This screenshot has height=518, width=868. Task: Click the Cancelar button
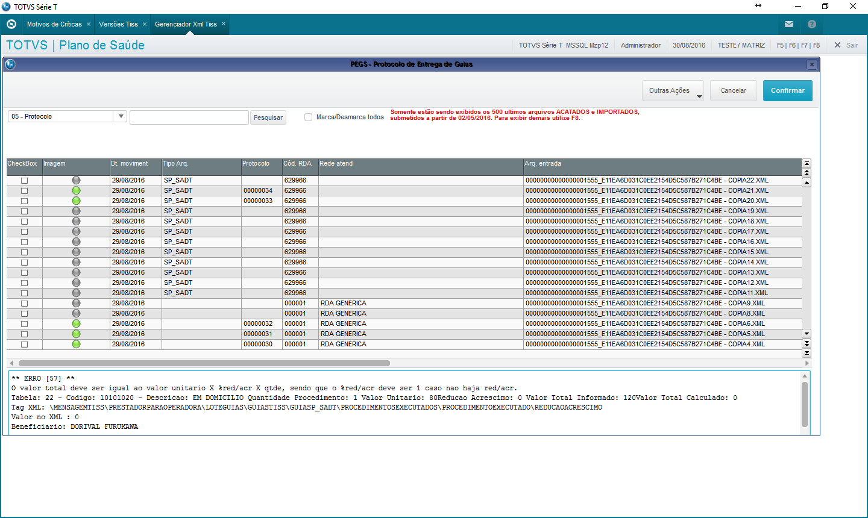point(734,90)
